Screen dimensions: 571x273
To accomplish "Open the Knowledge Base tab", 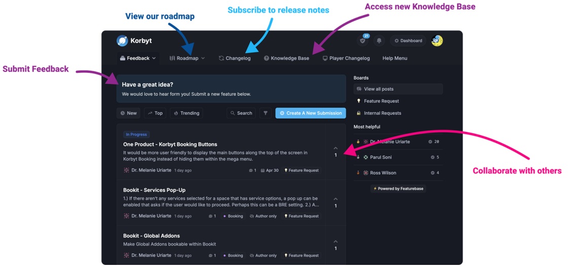I will (286, 58).
